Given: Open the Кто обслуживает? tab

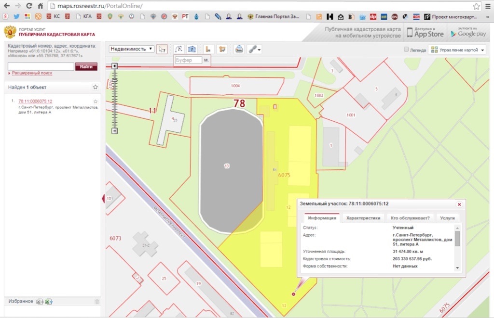Looking at the screenshot, I should (410, 218).
